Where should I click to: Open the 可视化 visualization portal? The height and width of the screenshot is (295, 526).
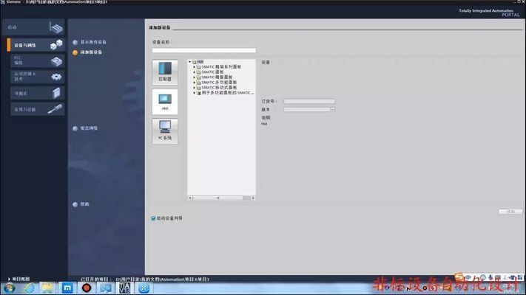pos(37,93)
